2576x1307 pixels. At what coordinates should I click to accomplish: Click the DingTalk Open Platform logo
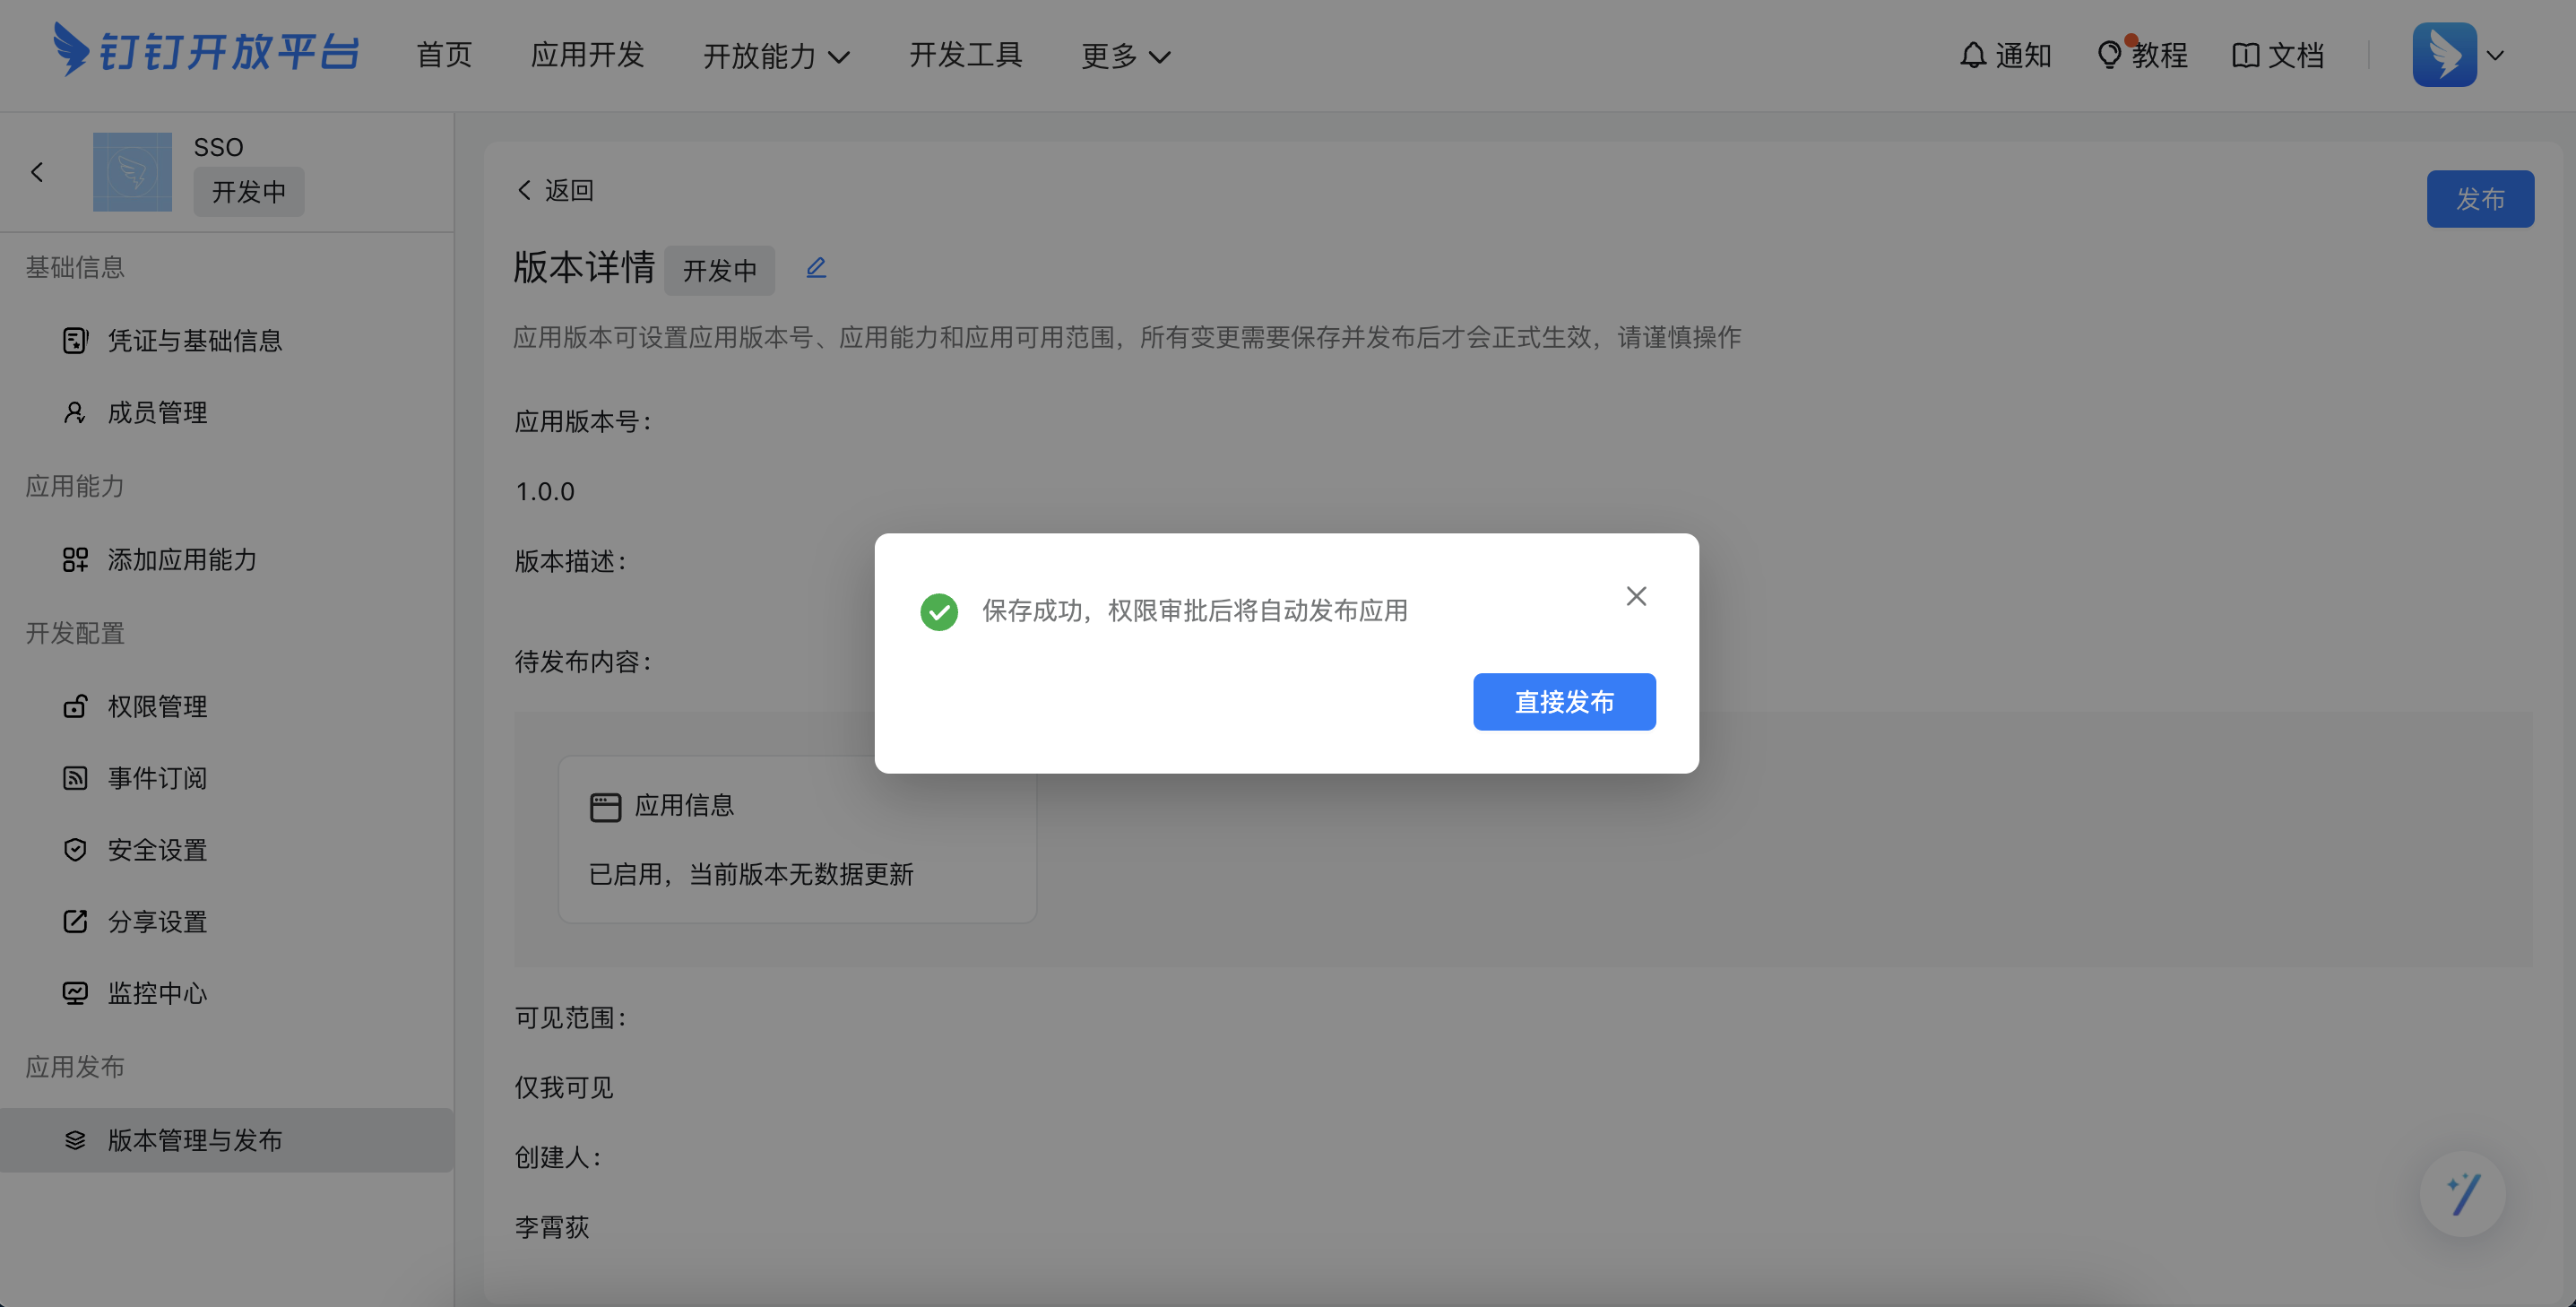coord(205,50)
